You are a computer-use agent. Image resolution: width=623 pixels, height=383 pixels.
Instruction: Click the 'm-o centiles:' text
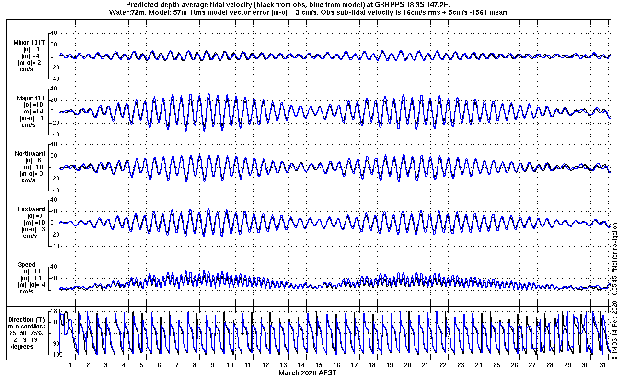27,326
